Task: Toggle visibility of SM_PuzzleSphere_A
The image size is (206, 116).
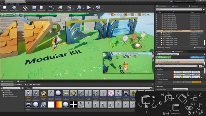Action: [x=157, y=23]
